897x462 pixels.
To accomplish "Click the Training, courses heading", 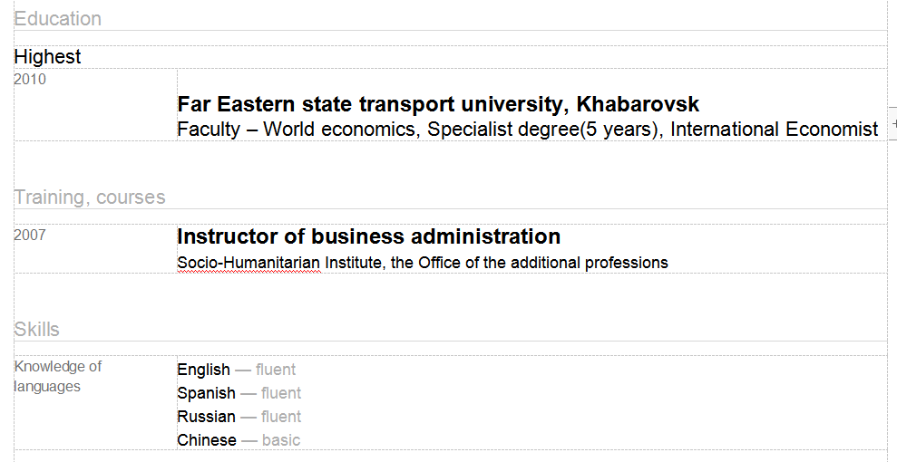I will click(90, 197).
